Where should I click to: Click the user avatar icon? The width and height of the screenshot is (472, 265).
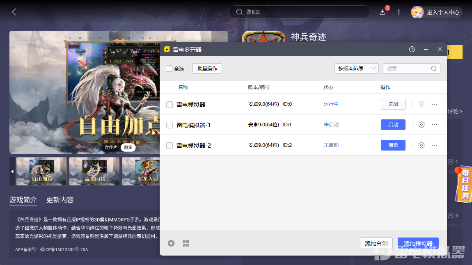[417, 12]
